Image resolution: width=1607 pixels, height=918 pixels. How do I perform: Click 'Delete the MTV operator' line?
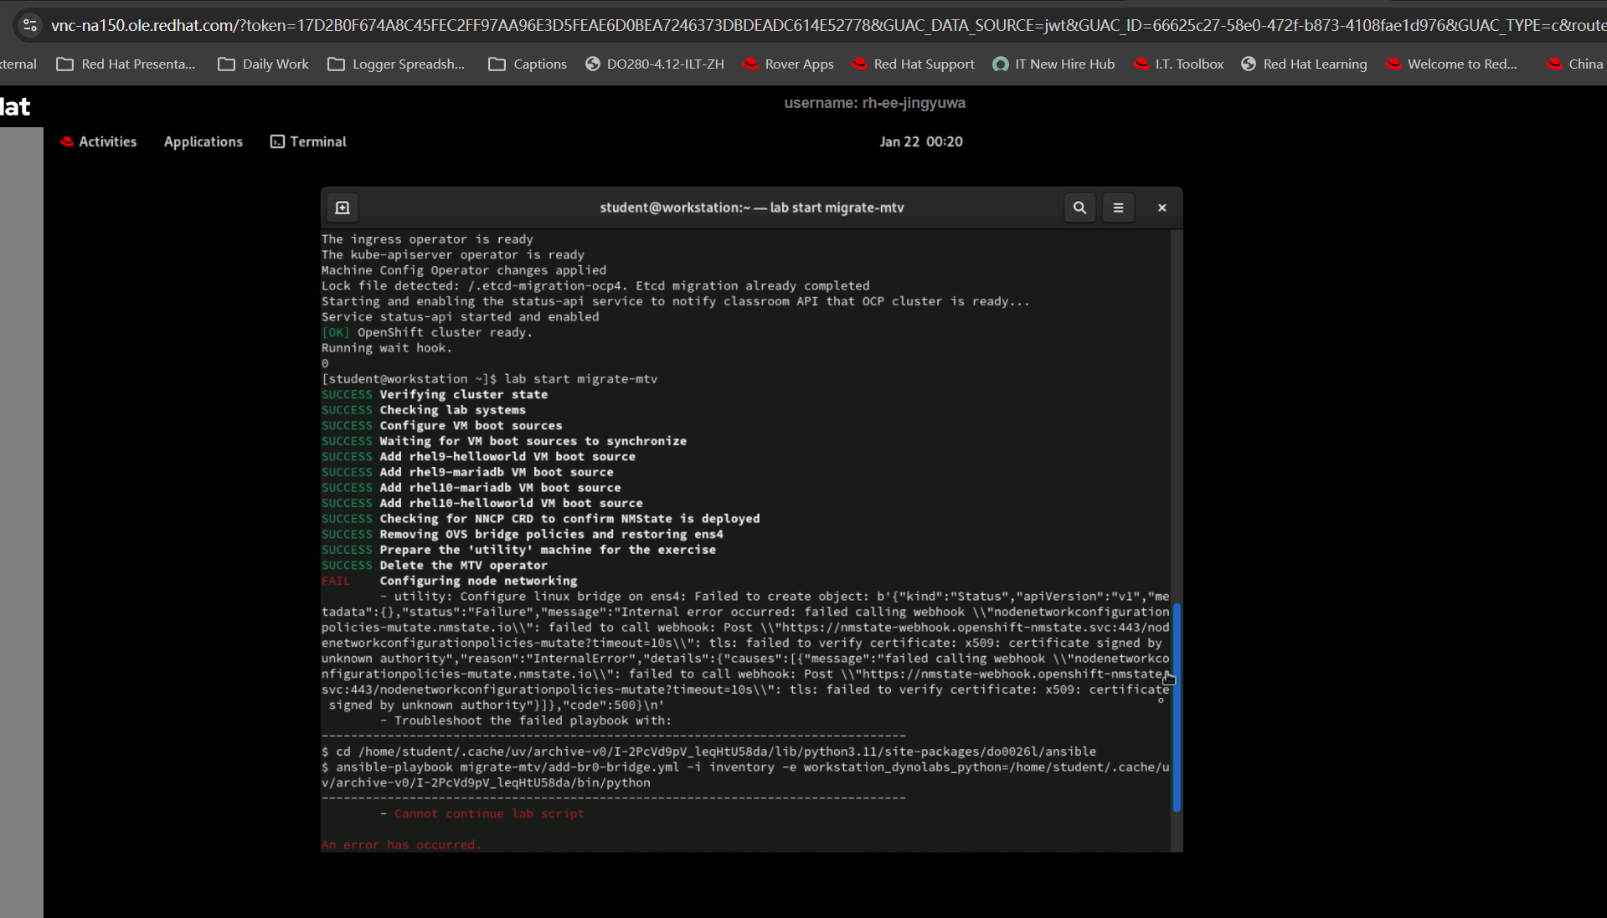[463, 566]
